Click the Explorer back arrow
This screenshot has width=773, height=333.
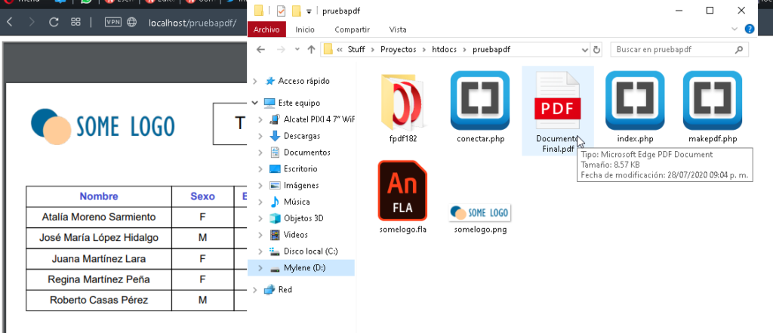(260, 50)
